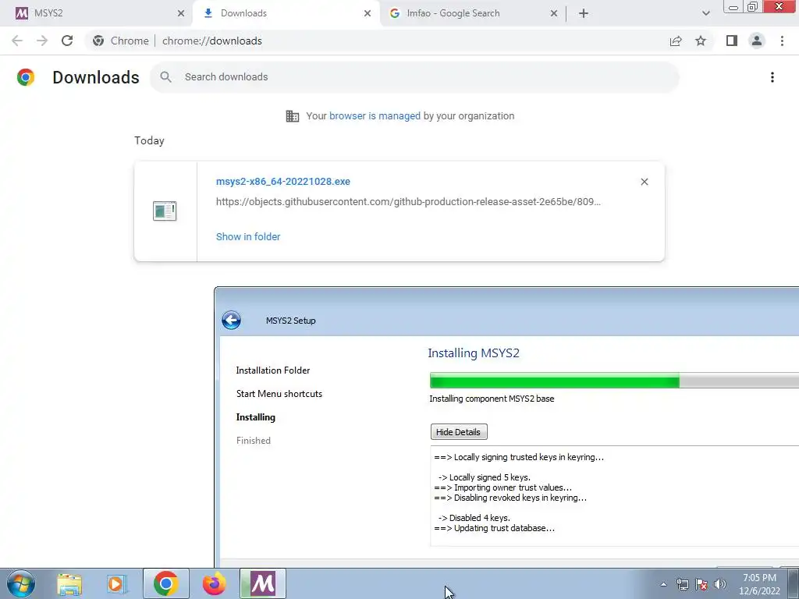Close the Downloads tab
The image size is (799, 599).
coord(368,13)
